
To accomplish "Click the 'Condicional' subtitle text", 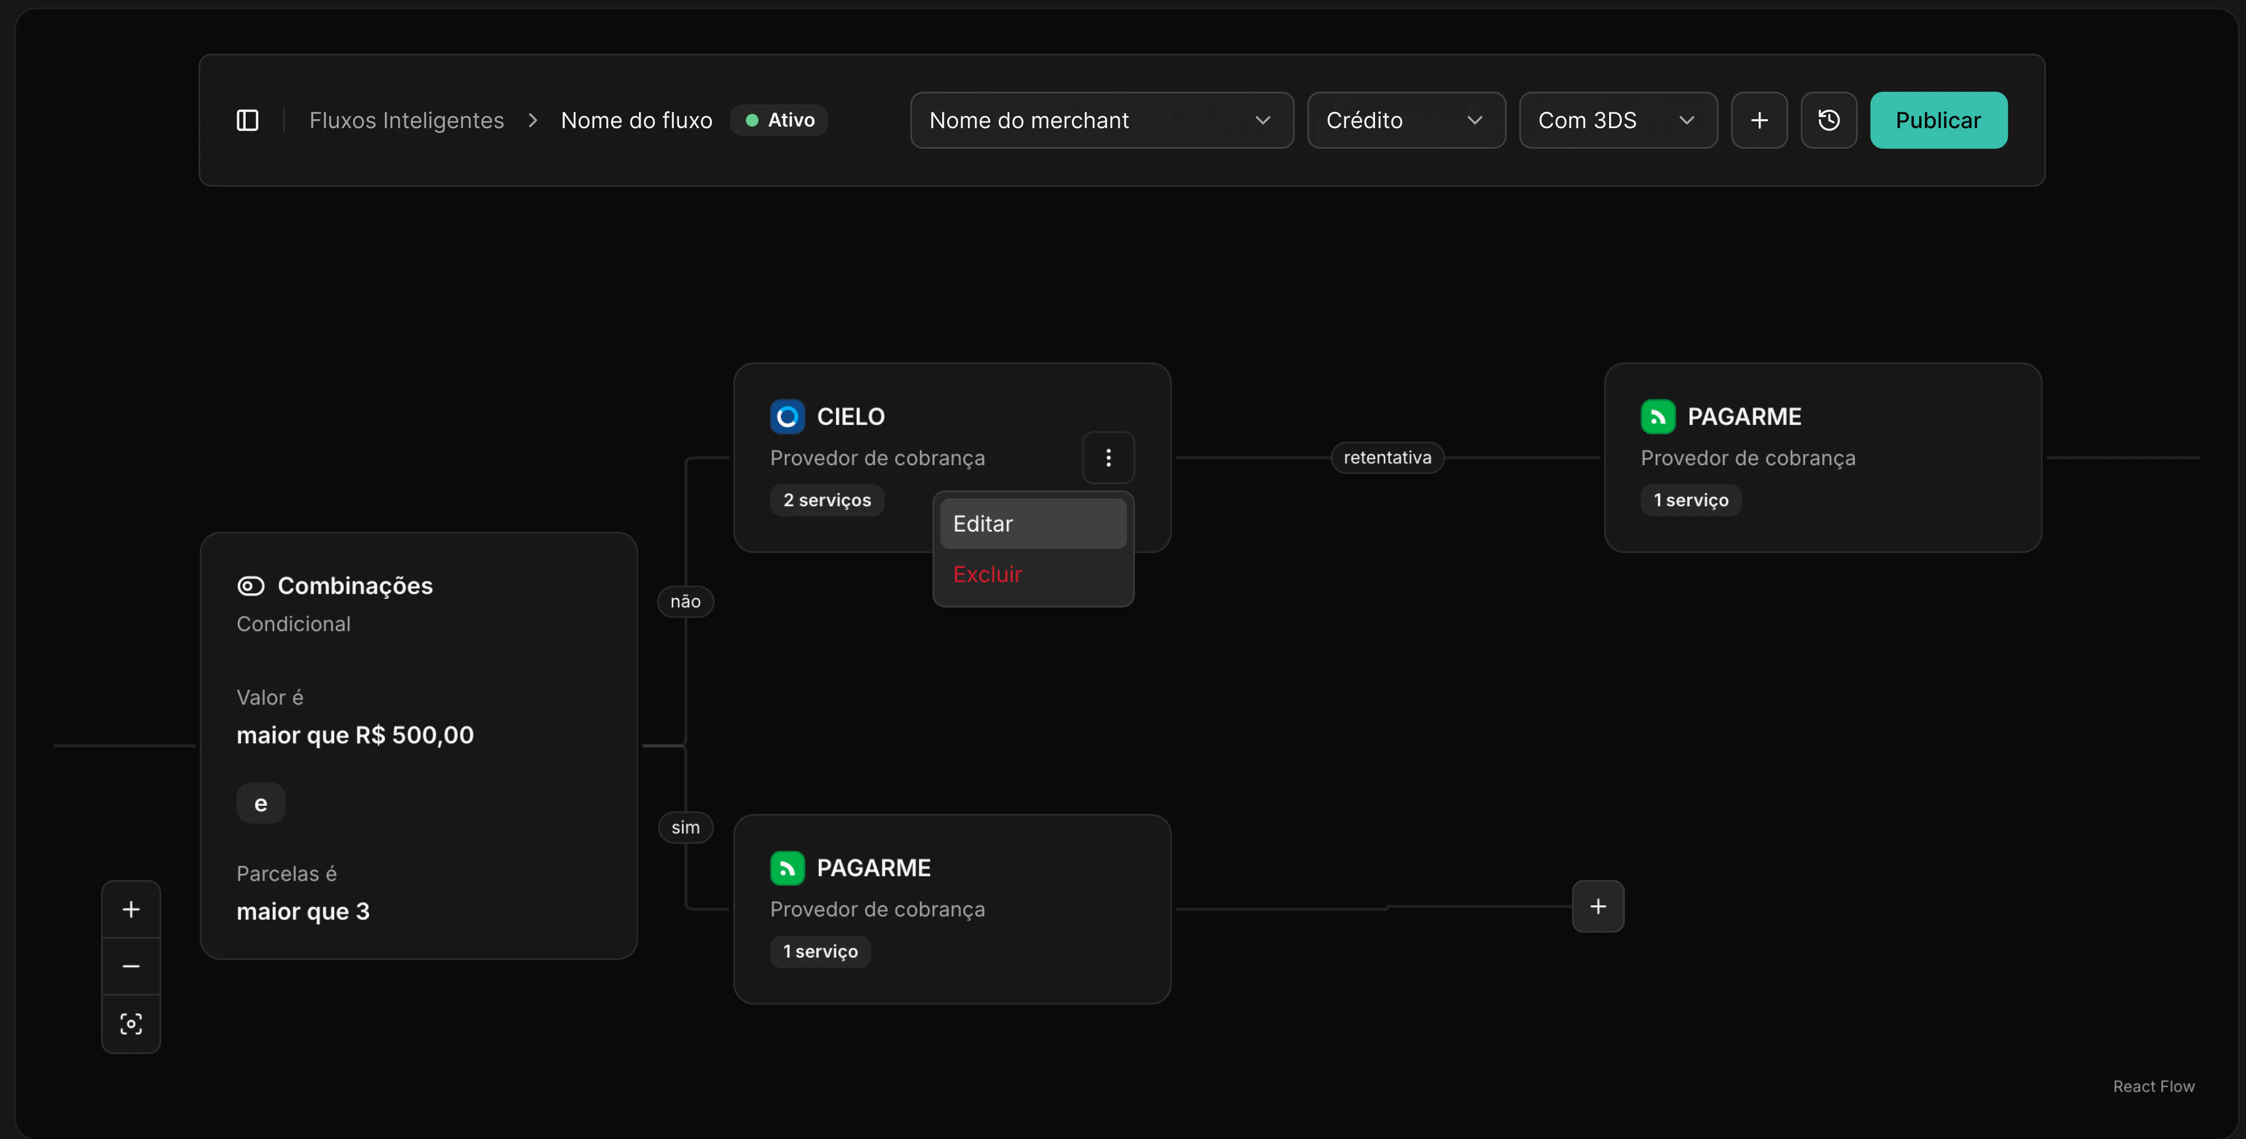I will 293,624.
